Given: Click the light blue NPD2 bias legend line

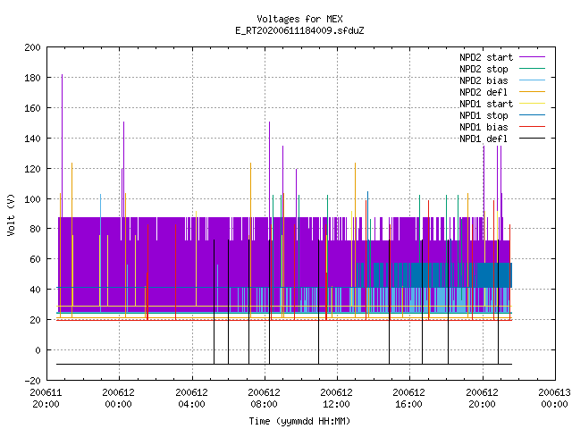Looking at the screenshot, I should 533,80.
